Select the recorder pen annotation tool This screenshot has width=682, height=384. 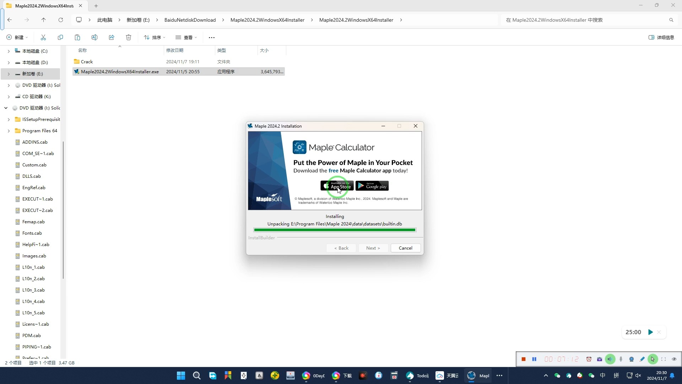coord(642,359)
